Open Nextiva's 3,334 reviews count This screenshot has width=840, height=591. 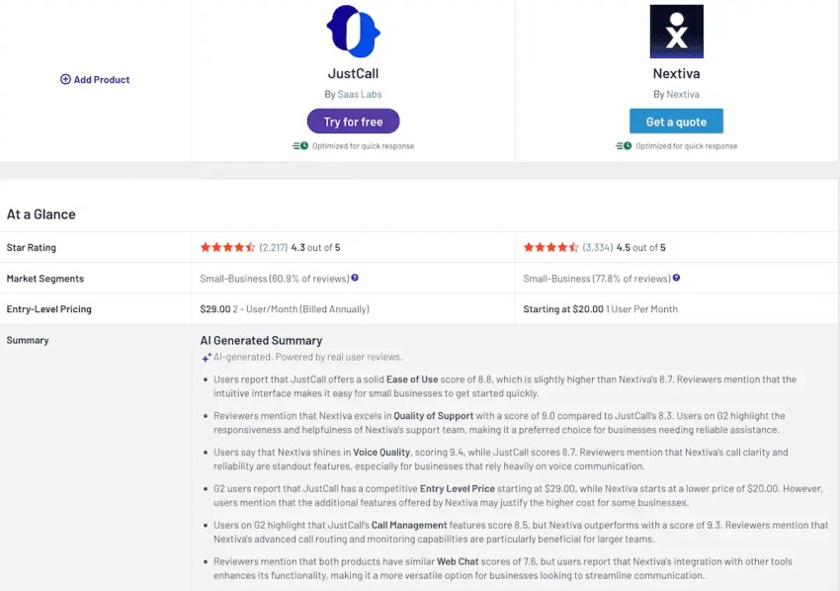(598, 247)
